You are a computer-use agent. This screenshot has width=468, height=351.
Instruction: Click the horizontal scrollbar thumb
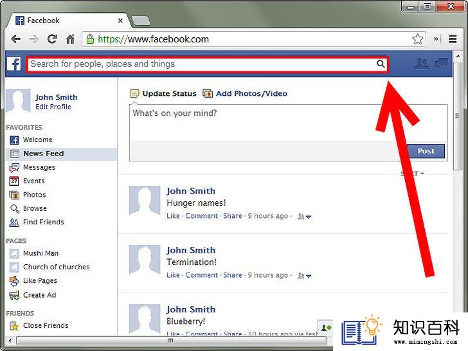point(171,340)
